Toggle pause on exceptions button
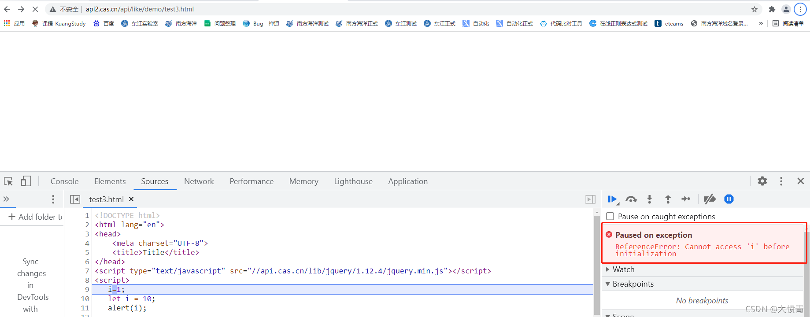This screenshot has height=317, width=810. coord(729,199)
